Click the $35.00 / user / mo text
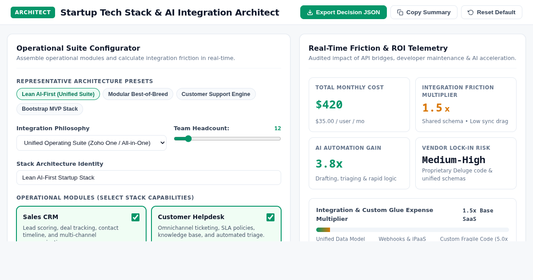This screenshot has width=533, height=280. click(340, 121)
